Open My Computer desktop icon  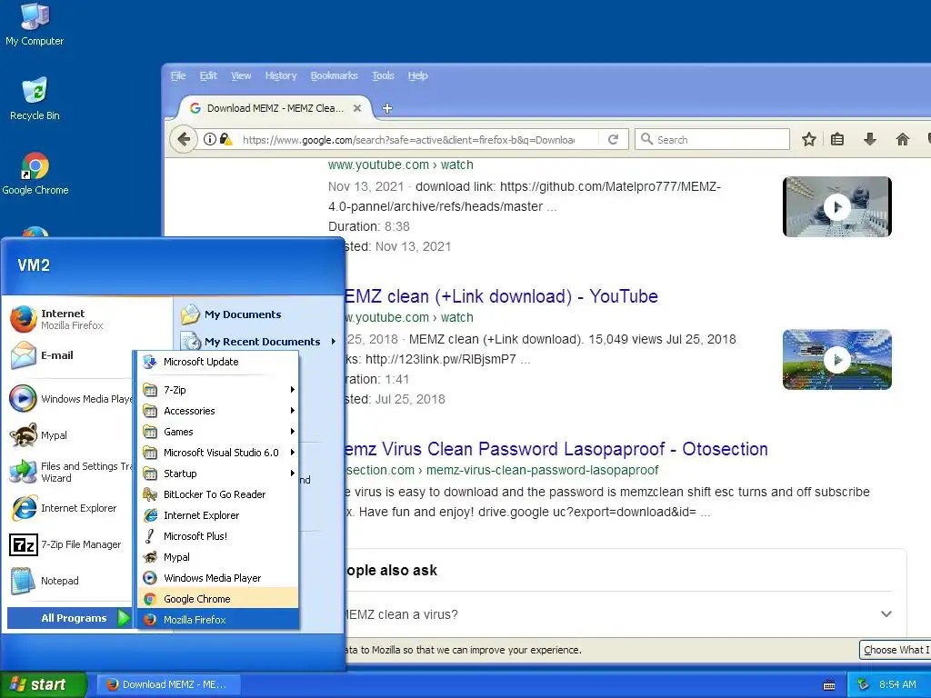[35, 24]
